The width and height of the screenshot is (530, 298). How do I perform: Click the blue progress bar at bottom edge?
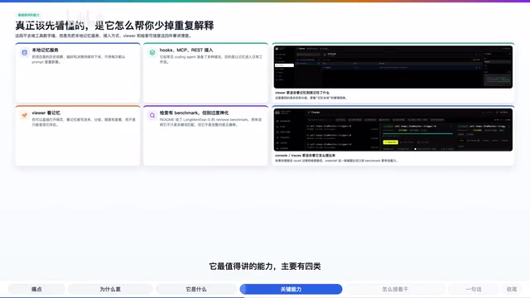click(x=123, y=297)
